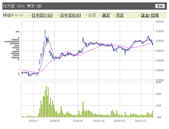This screenshot has height=129, width=169.
Task: Click the longest gray price-volume bar
Action: coord(12,42)
